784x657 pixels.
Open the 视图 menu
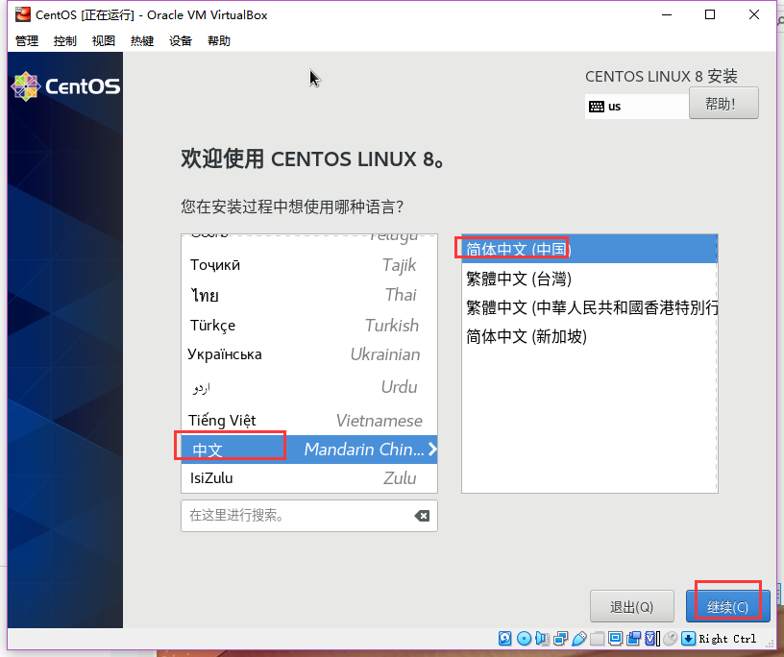tap(104, 41)
